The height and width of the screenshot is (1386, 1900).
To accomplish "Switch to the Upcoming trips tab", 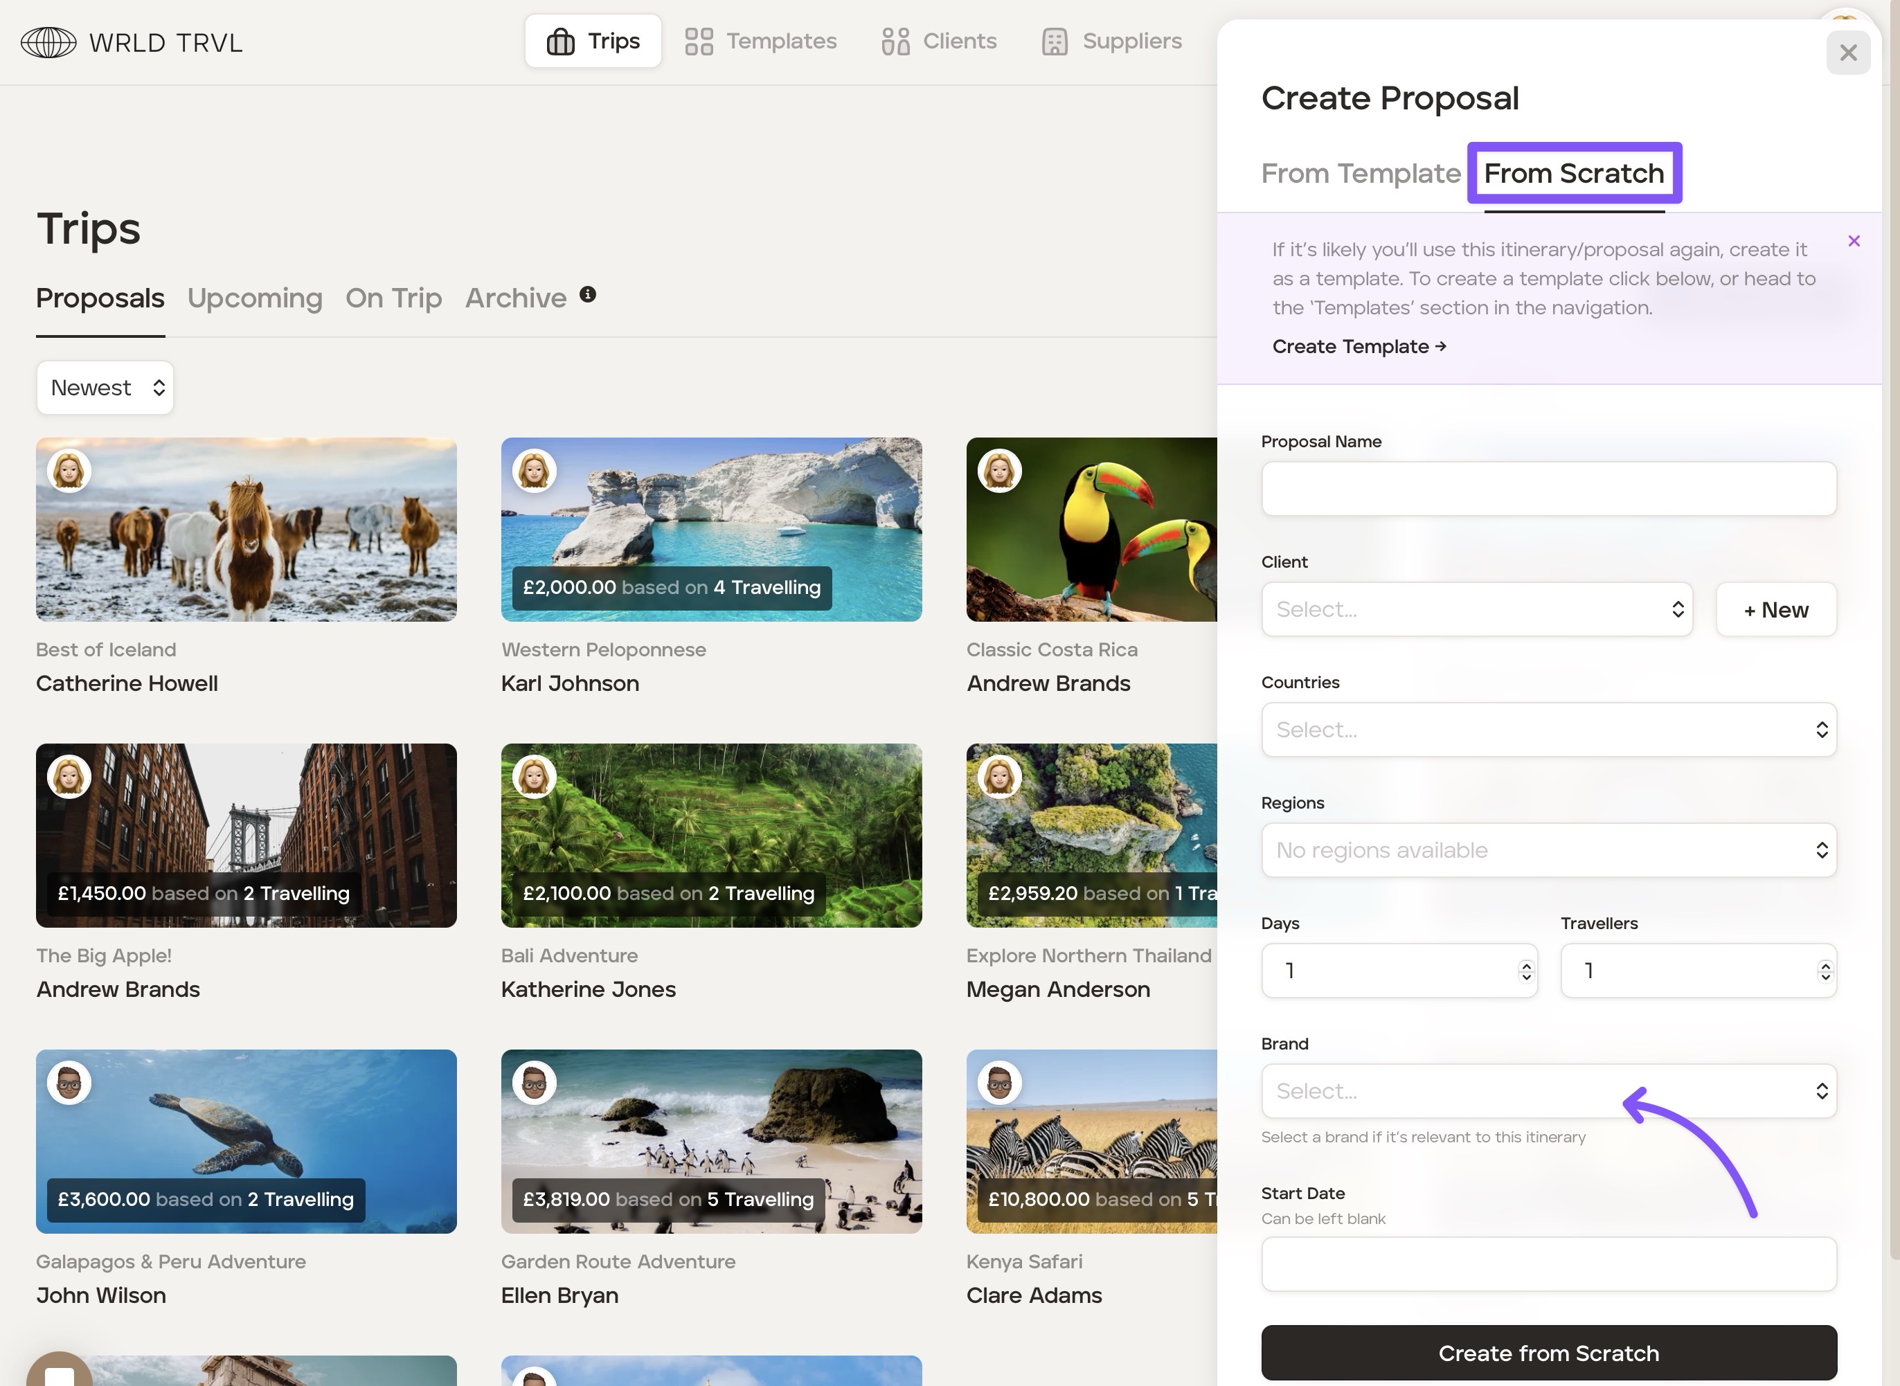I will click(x=254, y=298).
